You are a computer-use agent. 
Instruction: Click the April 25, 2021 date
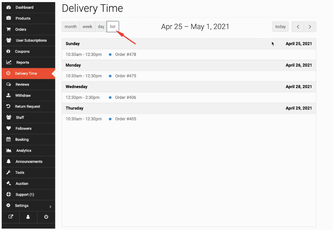point(299,44)
